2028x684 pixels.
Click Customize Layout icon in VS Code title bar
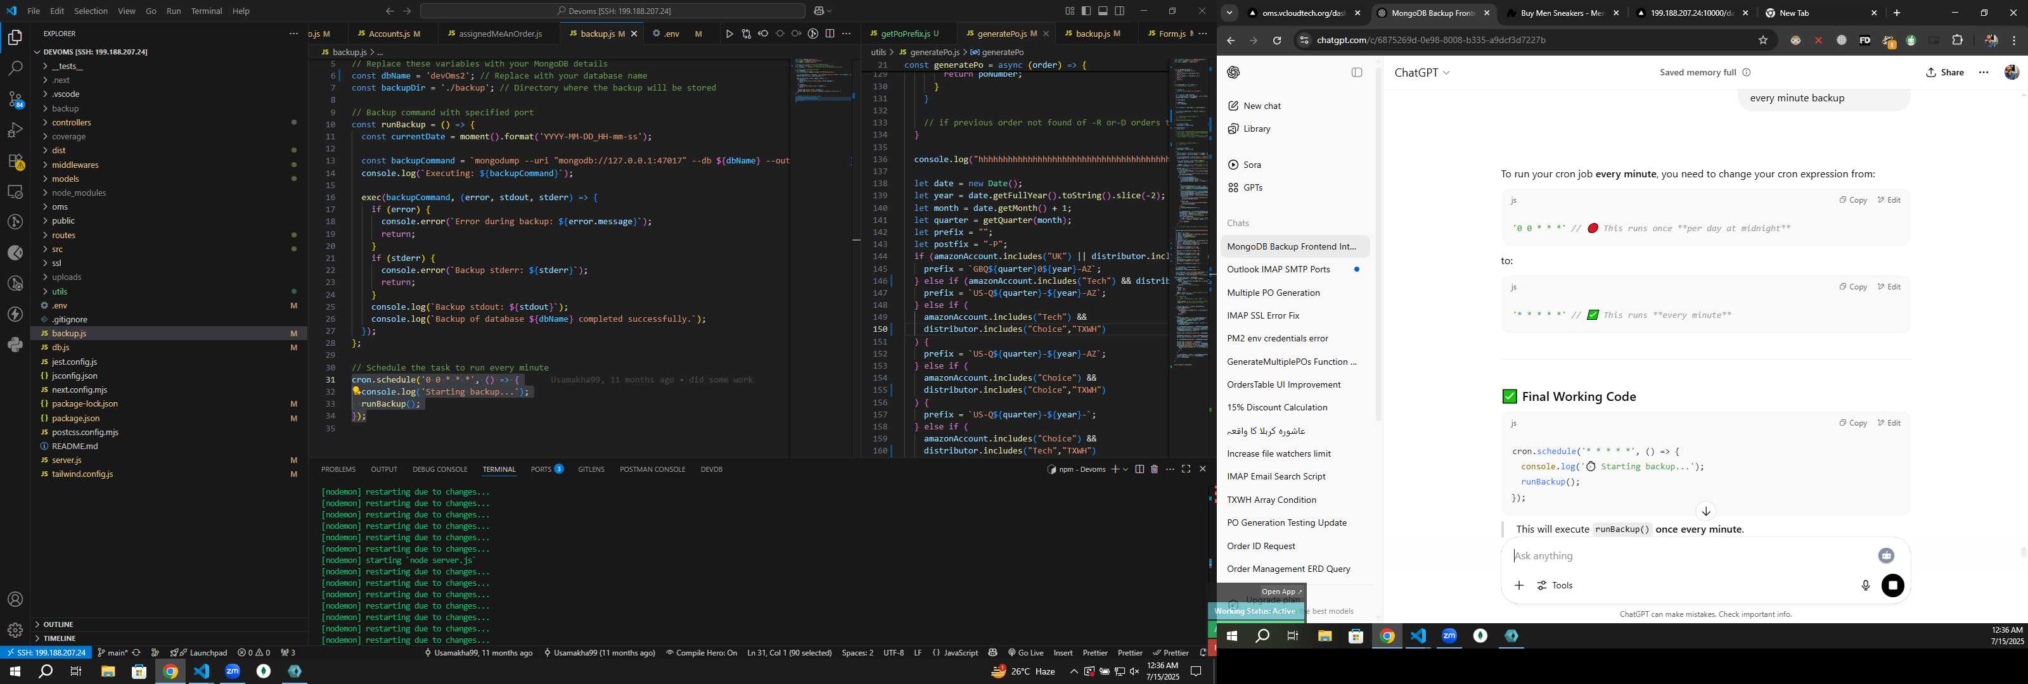1070,11
